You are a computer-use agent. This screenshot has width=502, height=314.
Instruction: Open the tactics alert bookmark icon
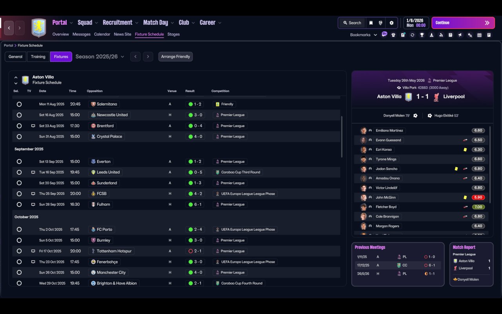tap(403, 35)
